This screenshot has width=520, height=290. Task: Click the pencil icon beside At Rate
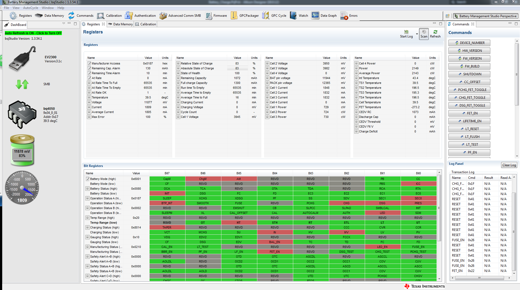[89, 78]
